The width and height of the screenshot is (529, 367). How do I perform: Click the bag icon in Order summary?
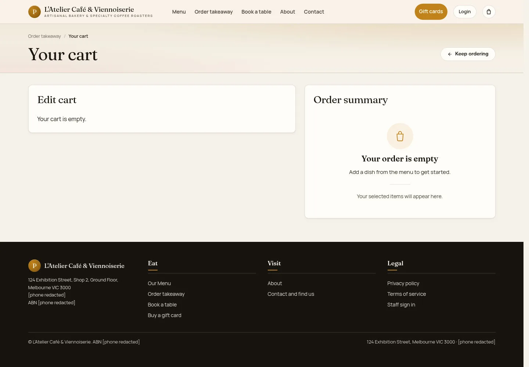pyautogui.click(x=400, y=136)
